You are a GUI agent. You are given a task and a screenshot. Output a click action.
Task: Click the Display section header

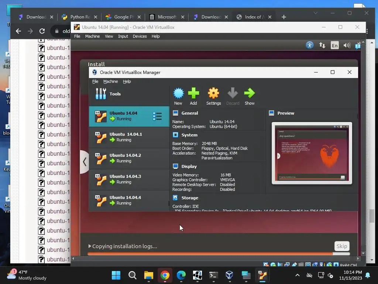click(x=189, y=166)
